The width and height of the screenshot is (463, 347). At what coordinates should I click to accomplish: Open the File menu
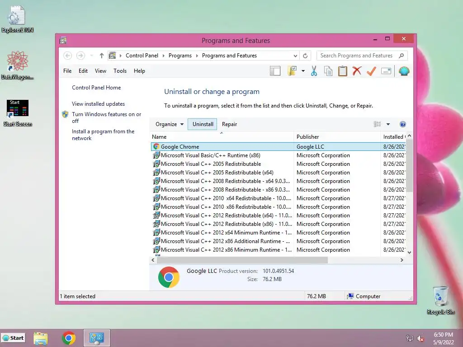pyautogui.click(x=67, y=71)
